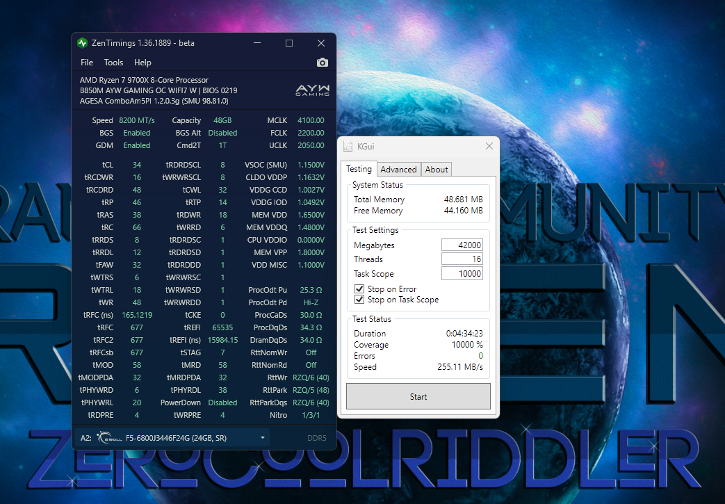Close the KGui window
The image size is (725, 504).
coord(489,146)
